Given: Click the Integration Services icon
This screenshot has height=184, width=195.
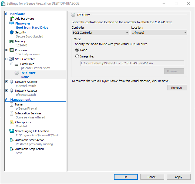Looking at the screenshot, I should pyautogui.click(x=12, y=113).
